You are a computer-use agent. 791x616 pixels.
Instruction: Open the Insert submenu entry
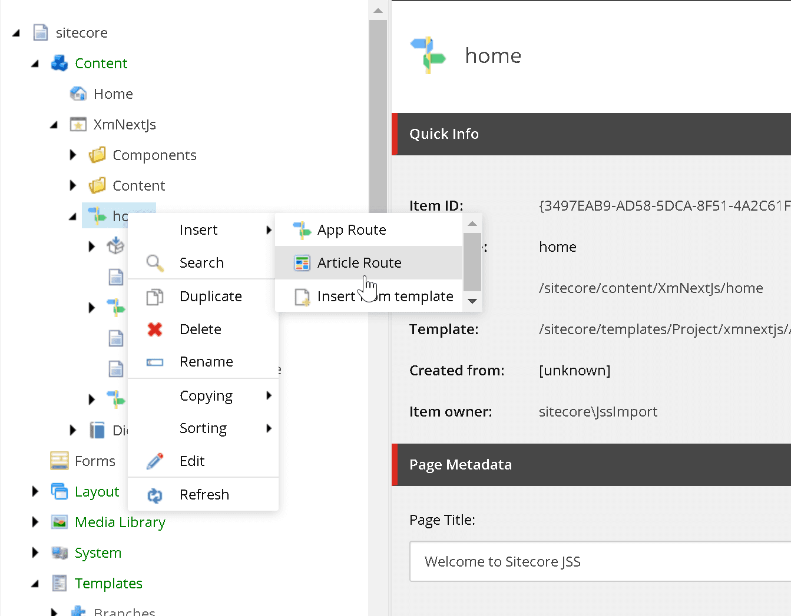tap(203, 230)
